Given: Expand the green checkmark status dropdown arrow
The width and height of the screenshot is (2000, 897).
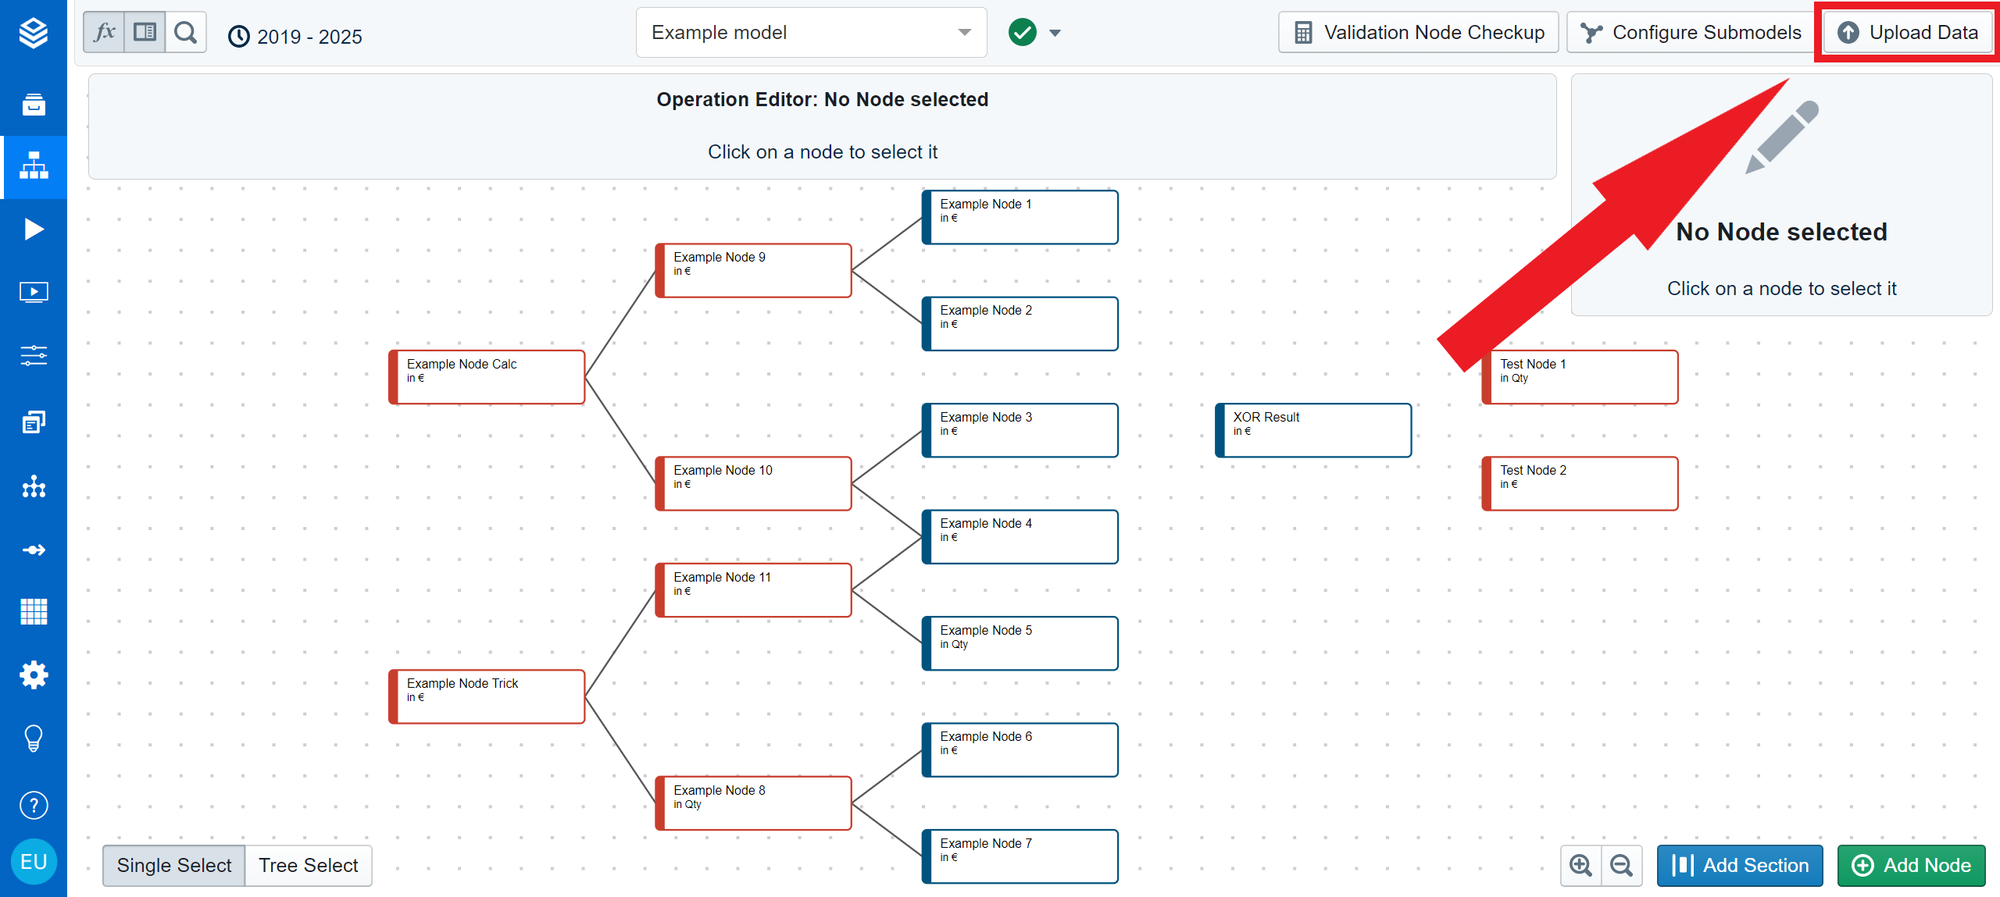Looking at the screenshot, I should click(x=1055, y=33).
